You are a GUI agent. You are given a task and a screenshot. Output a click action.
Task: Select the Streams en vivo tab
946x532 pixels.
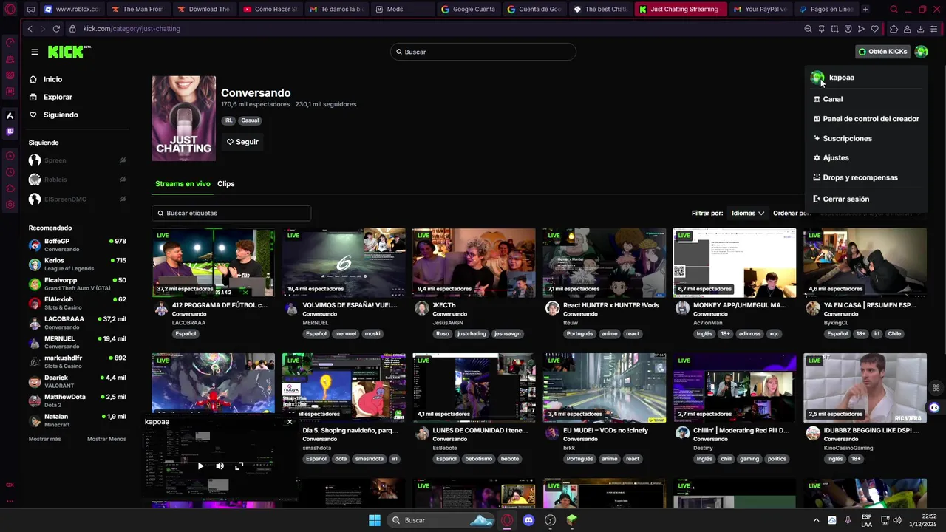click(183, 184)
